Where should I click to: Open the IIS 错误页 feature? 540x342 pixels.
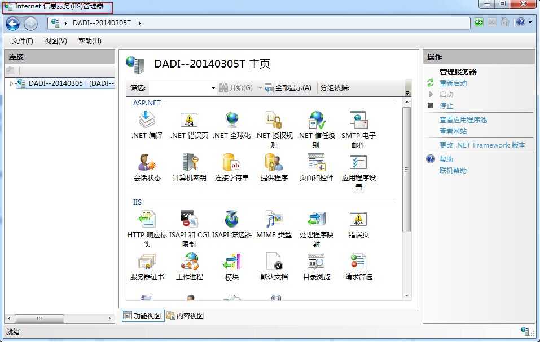point(358,224)
